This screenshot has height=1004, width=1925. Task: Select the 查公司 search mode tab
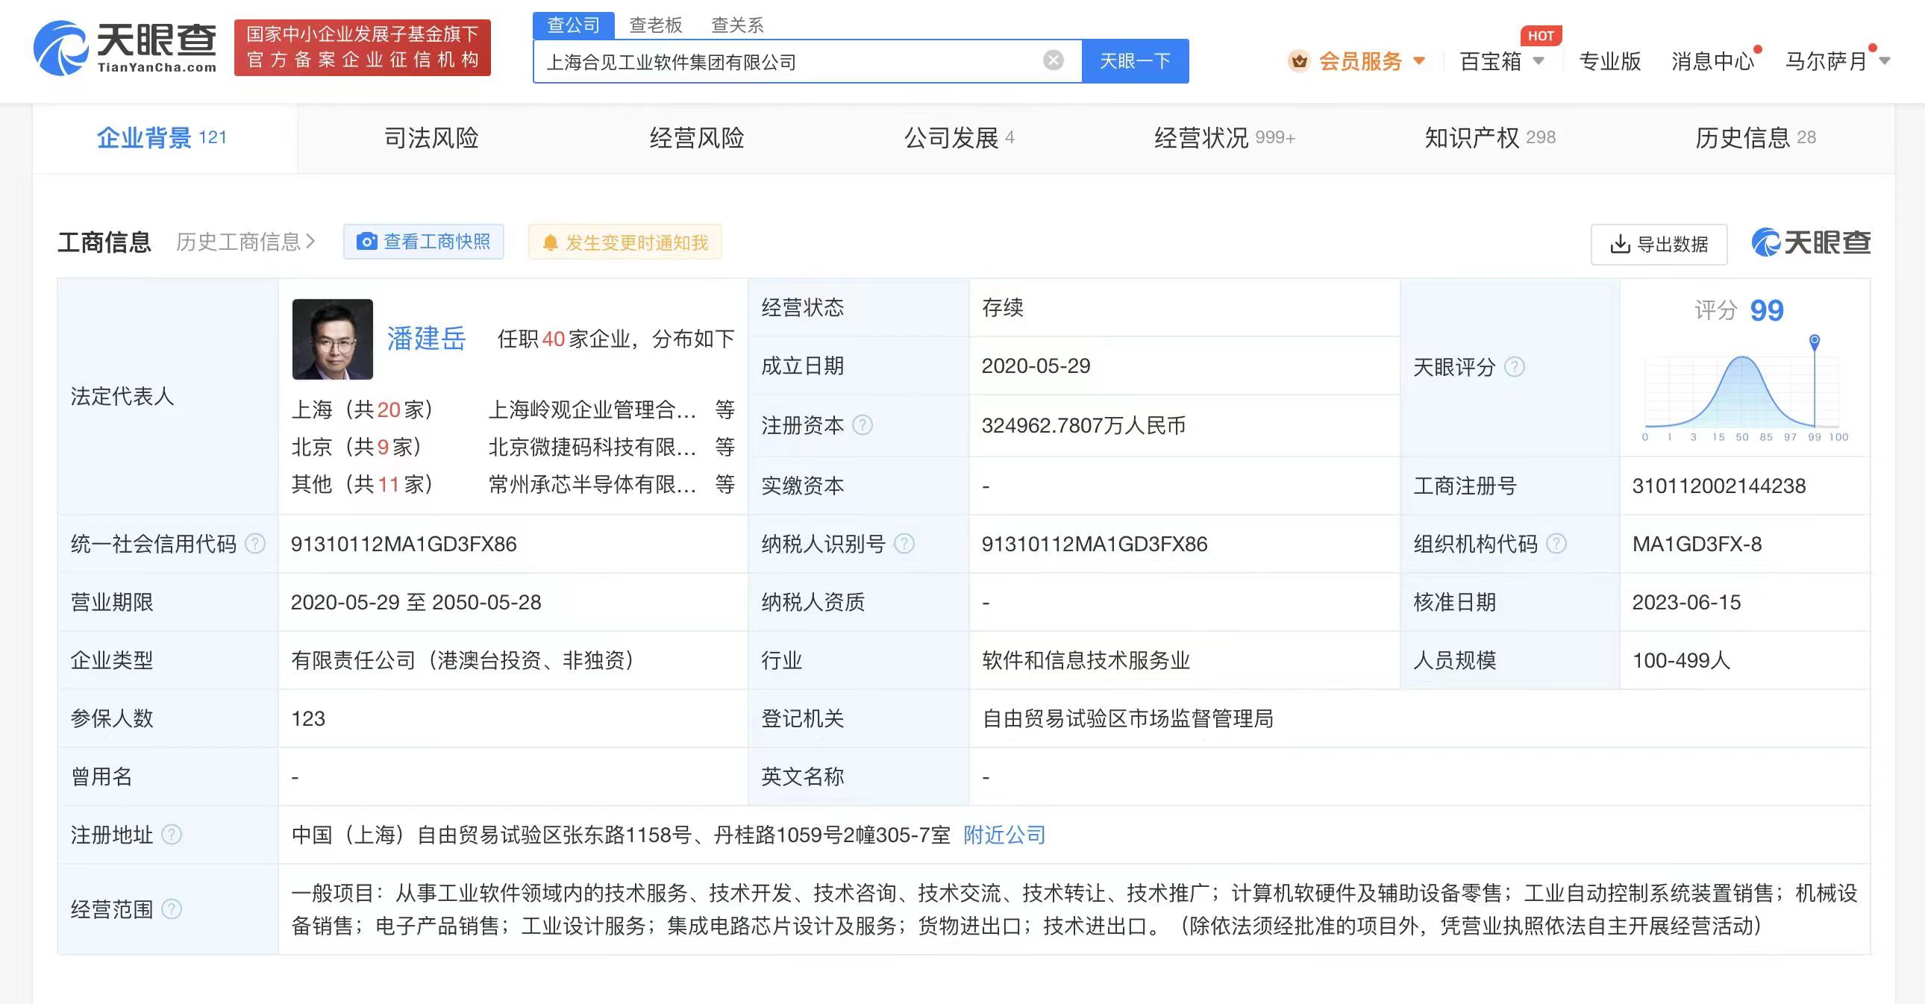573,25
